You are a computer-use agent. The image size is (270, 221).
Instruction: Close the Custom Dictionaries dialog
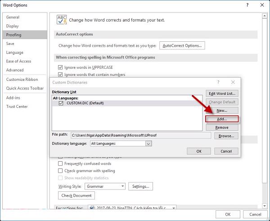click(233, 83)
